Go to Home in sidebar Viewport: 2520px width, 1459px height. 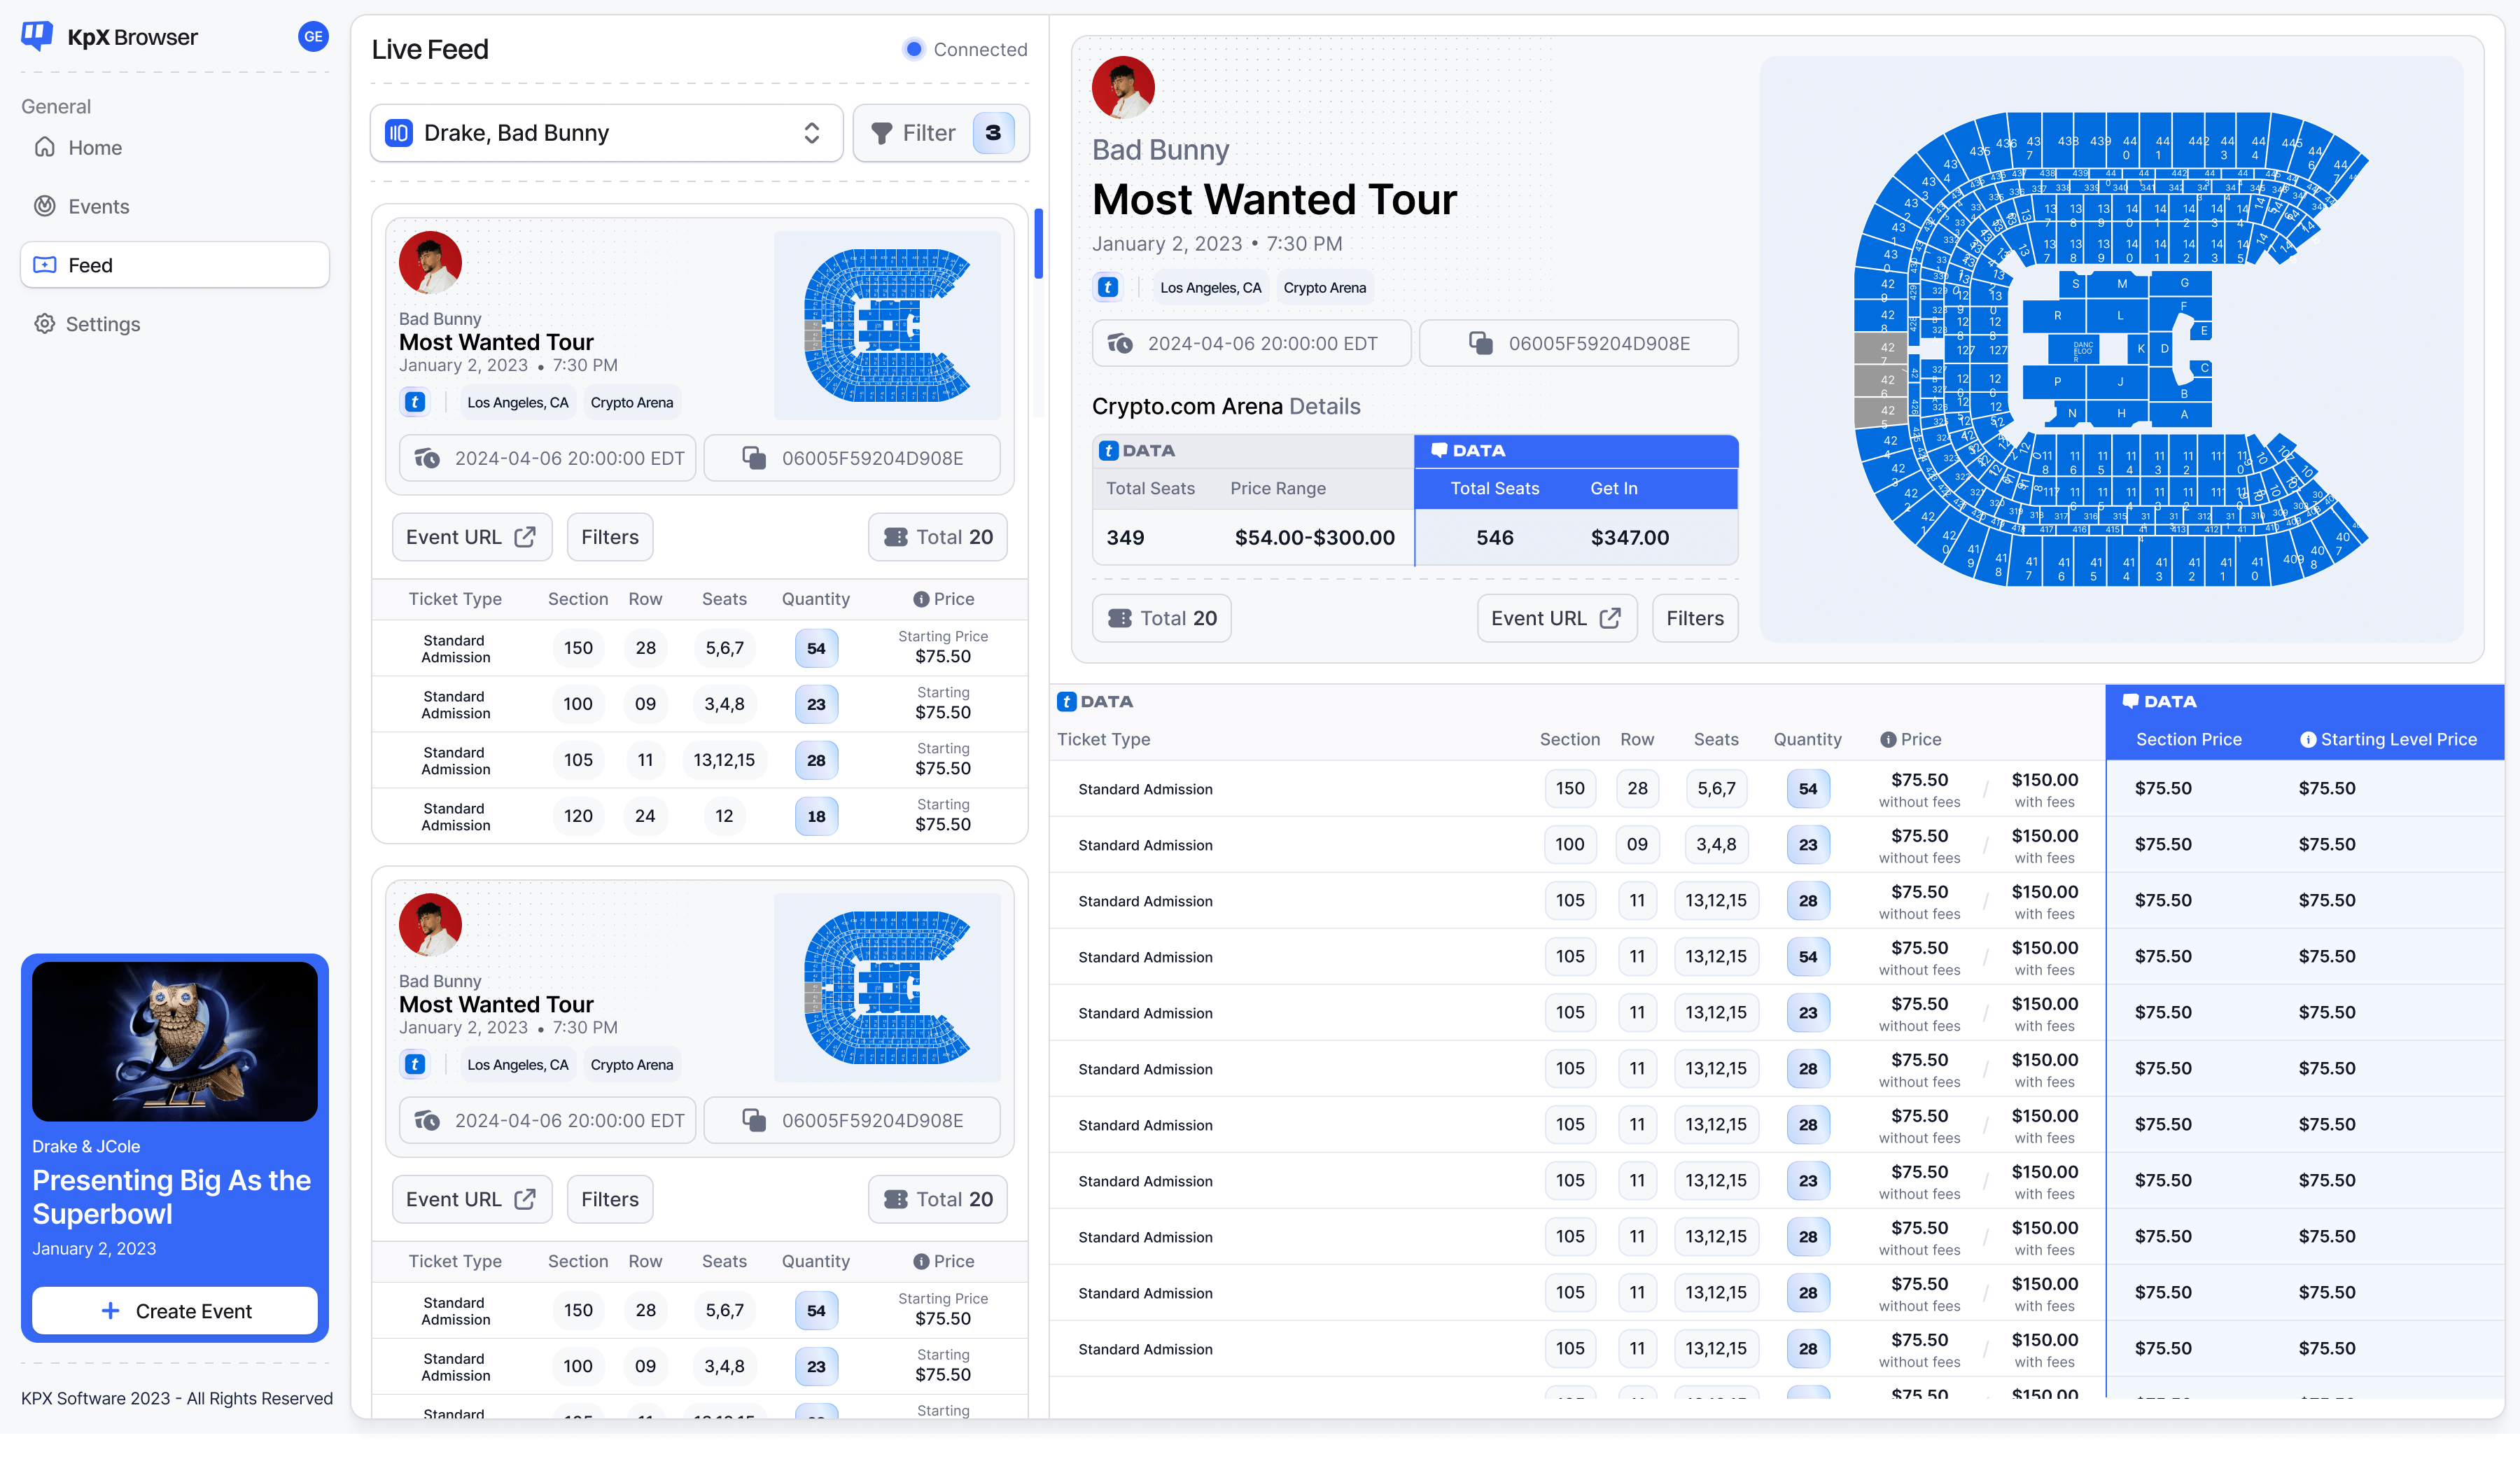click(175, 148)
